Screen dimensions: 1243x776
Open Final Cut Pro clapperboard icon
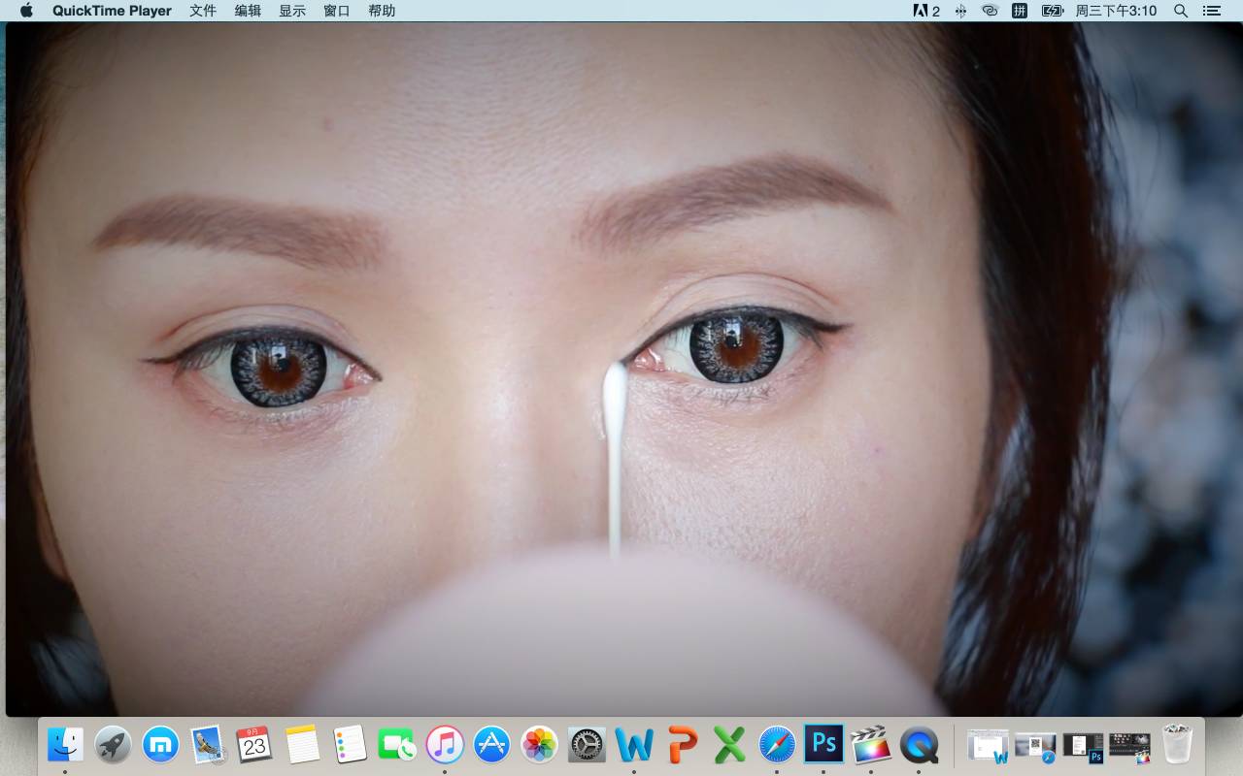[871, 745]
